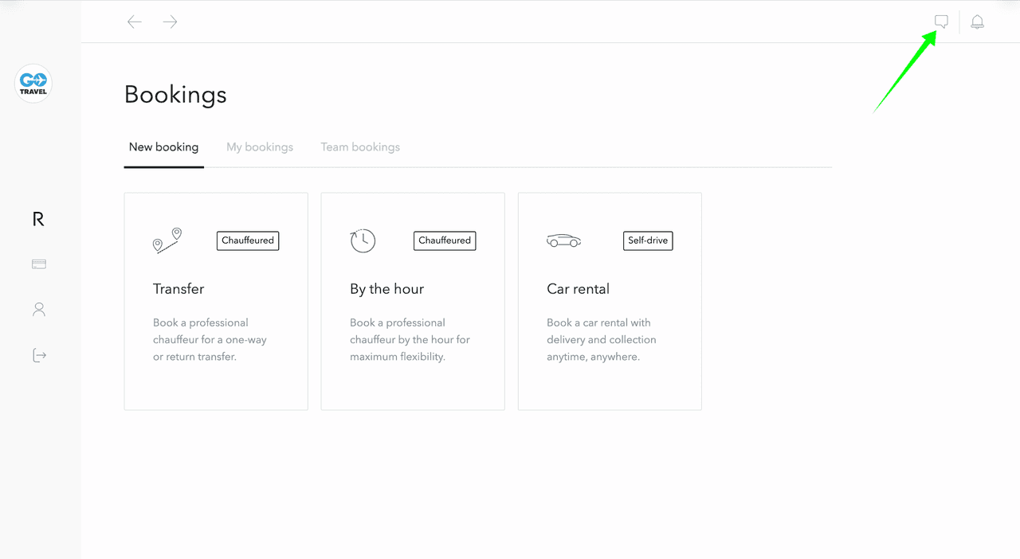Screen dimensions: 1020x559
Task: Open the Team bookings tab
Action: tap(360, 147)
